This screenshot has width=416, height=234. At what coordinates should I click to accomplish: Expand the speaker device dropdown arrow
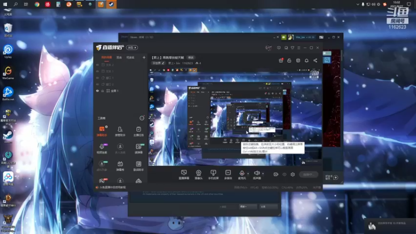point(263,174)
